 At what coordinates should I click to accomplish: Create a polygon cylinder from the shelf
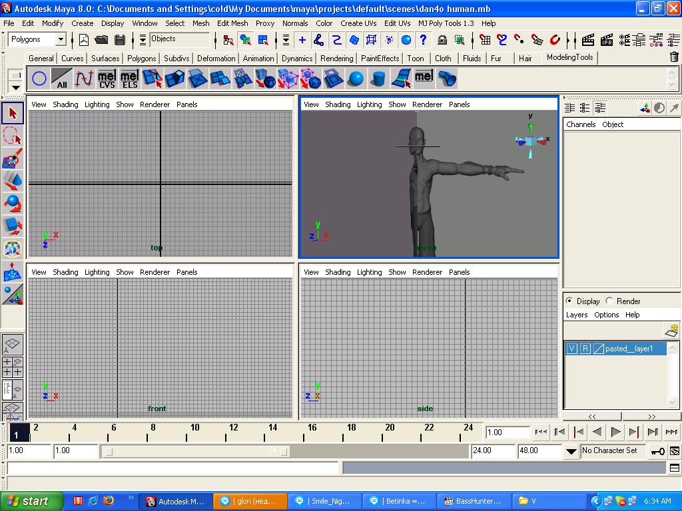(x=379, y=79)
